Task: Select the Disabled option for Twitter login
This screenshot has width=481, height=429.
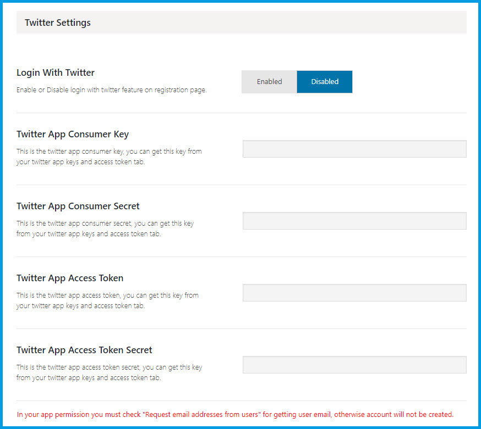Action: (x=325, y=82)
